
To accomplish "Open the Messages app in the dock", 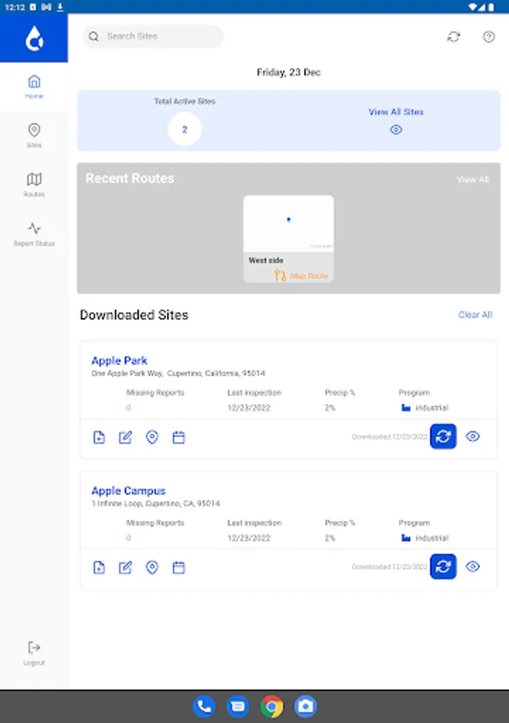I will (238, 706).
